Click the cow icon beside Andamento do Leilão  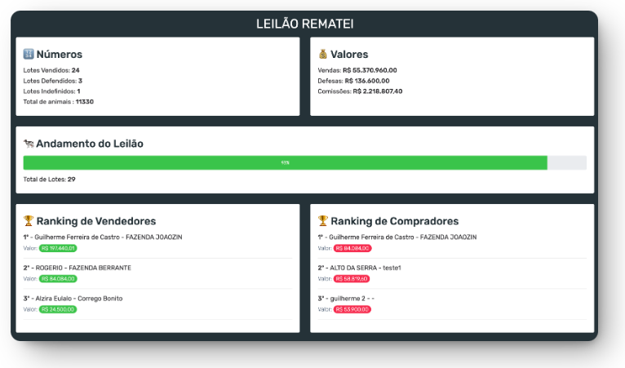pos(29,144)
